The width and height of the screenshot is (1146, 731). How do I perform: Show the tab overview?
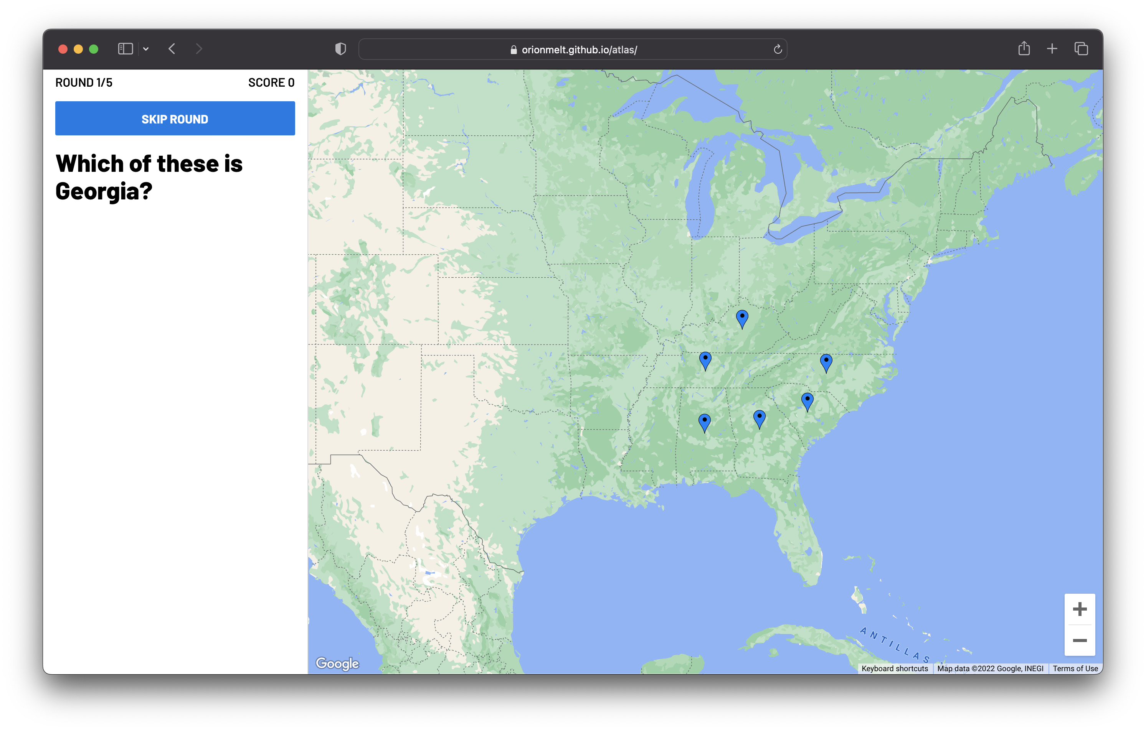pyautogui.click(x=1081, y=48)
